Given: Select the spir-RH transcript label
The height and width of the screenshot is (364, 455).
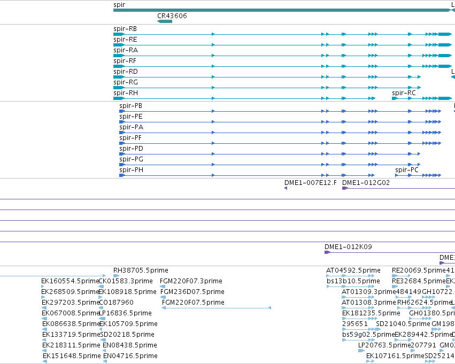Looking at the screenshot, I should click(x=126, y=93).
